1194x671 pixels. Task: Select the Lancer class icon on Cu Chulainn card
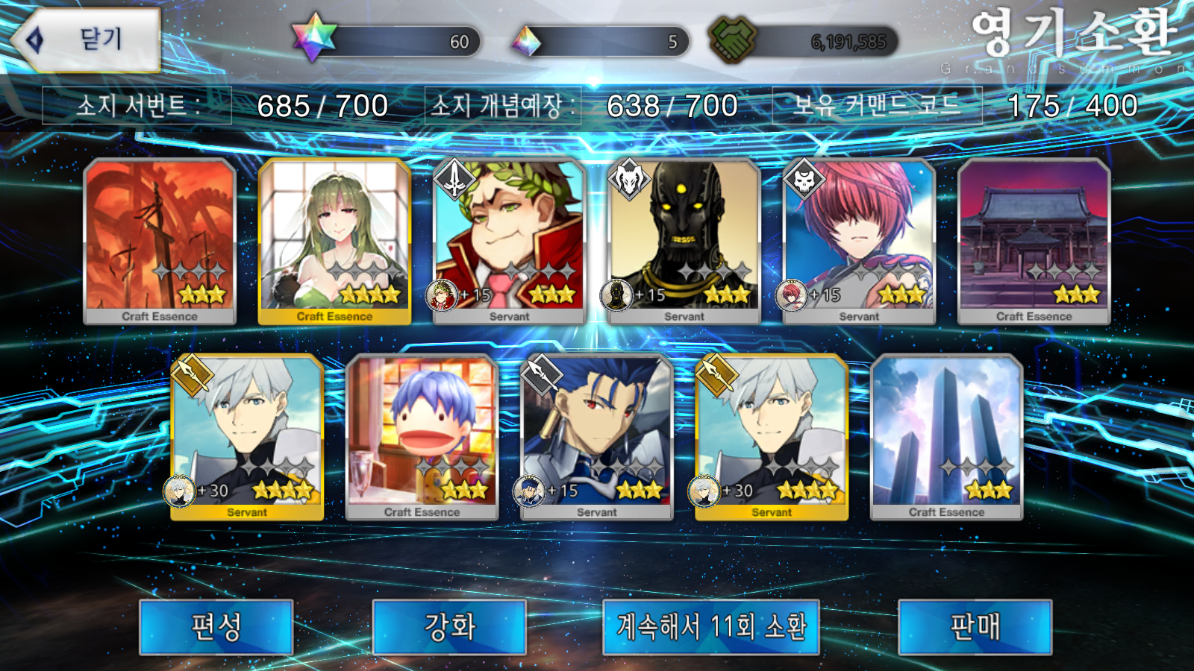coord(543,375)
